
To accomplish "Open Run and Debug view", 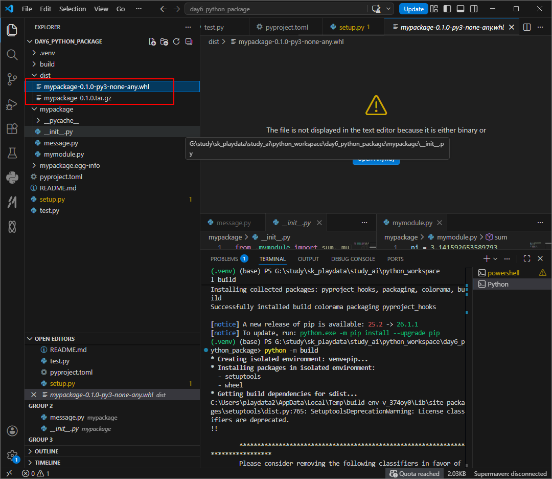I will pyautogui.click(x=12, y=104).
